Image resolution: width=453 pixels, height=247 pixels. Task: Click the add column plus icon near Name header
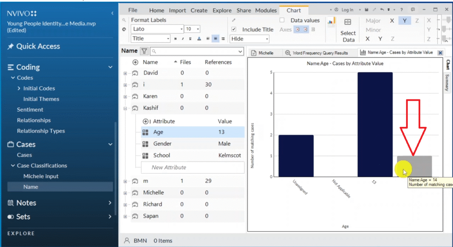pyautogui.click(x=135, y=62)
